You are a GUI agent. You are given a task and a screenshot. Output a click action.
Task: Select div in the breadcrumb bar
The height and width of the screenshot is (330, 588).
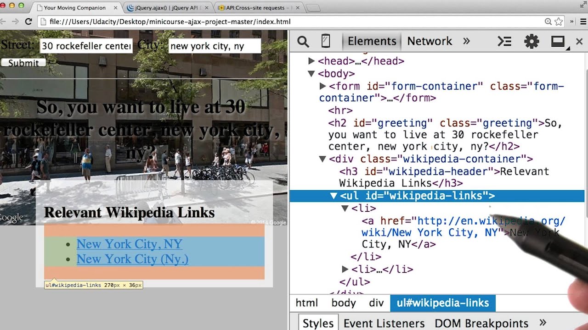pyautogui.click(x=376, y=303)
